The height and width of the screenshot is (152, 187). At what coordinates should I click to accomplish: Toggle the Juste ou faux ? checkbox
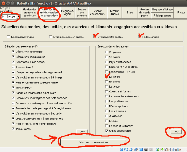click(13, 67)
